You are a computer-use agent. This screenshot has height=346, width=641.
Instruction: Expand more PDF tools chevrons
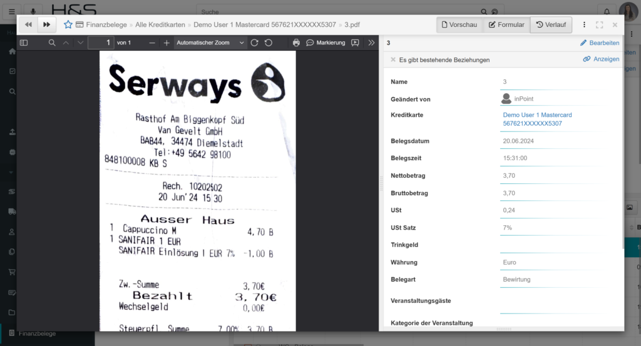[x=371, y=43]
